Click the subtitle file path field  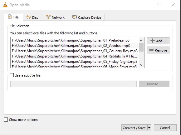tap(73, 84)
